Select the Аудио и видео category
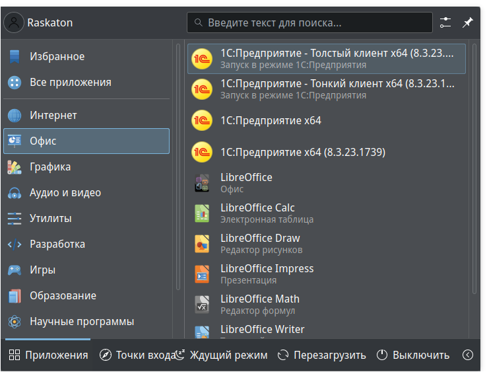 pyautogui.click(x=86, y=193)
